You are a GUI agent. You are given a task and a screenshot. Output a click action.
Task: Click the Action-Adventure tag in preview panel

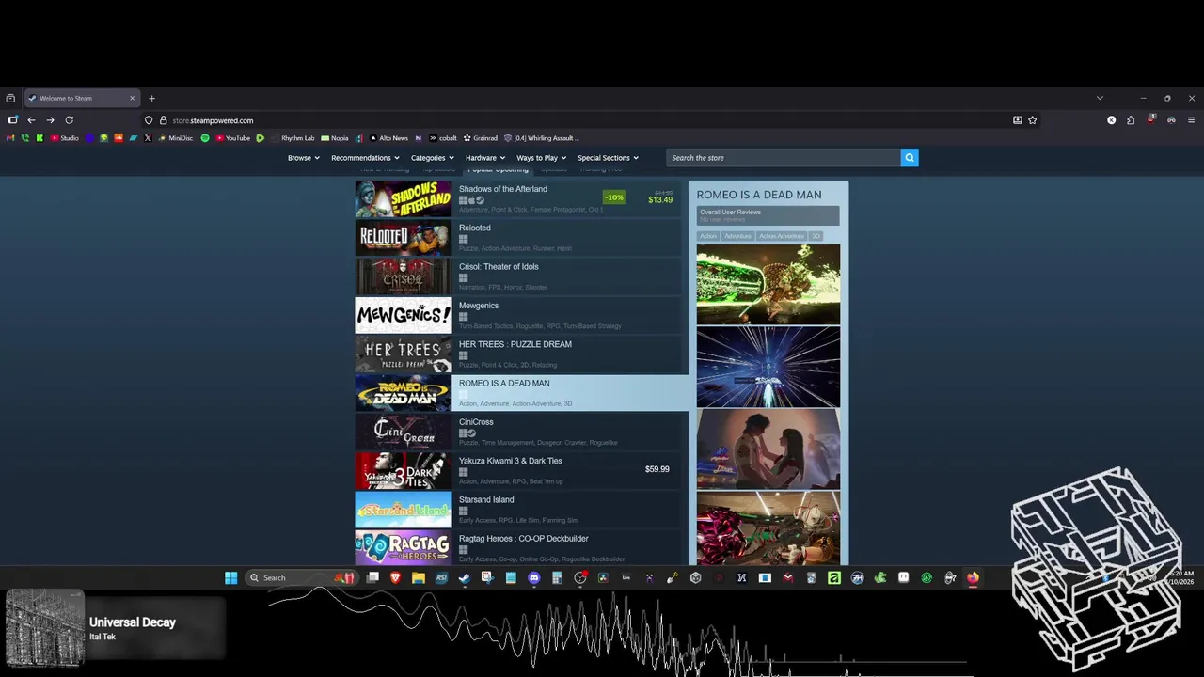pyautogui.click(x=782, y=236)
